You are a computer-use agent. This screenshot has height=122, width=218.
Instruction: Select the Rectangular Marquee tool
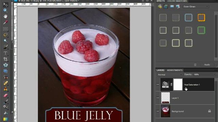[5, 29]
